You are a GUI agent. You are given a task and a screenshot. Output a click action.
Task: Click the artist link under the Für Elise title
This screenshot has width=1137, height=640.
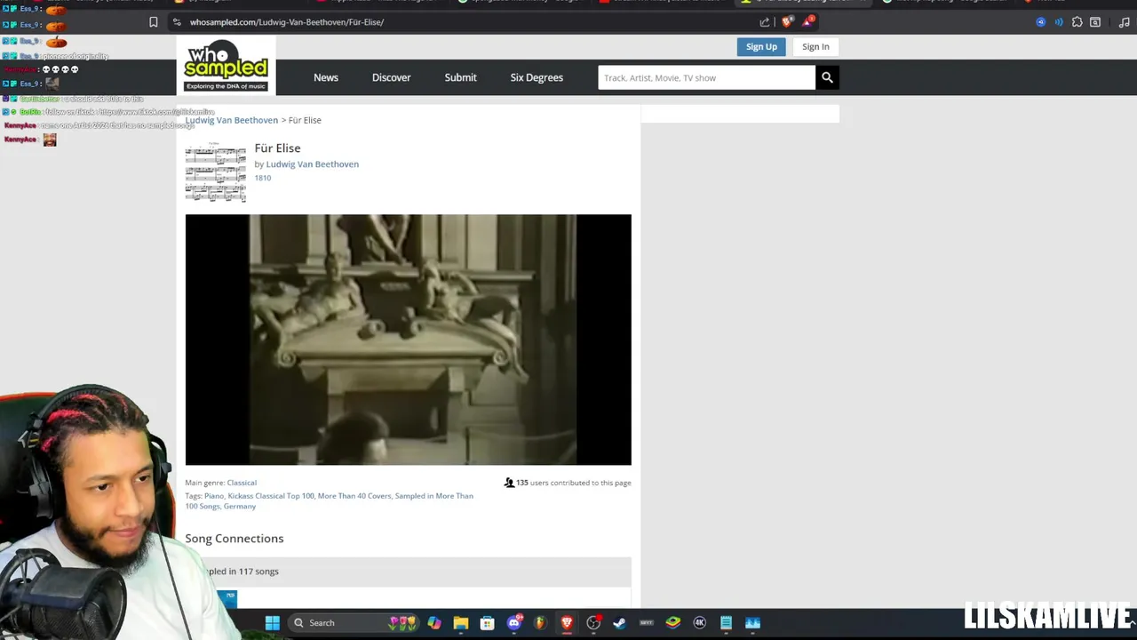coord(313,164)
